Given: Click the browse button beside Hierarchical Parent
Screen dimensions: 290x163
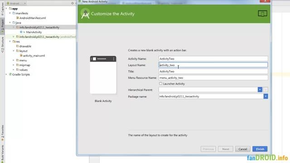Looking at the screenshot, I should 266,90.
